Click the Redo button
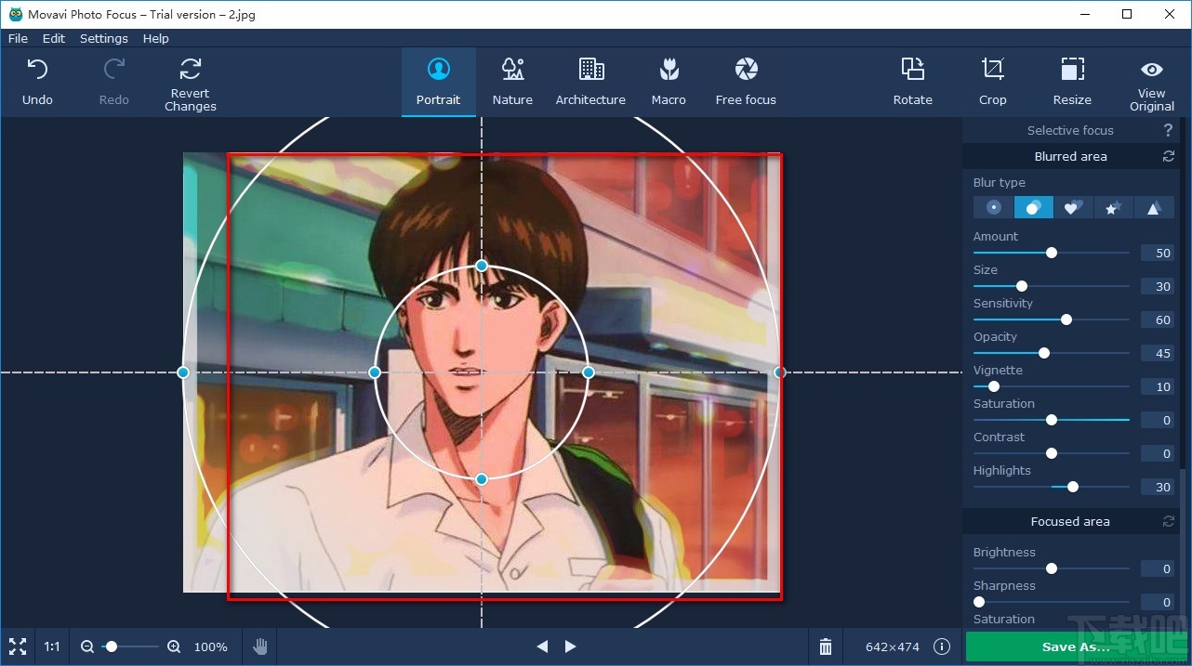The height and width of the screenshot is (666, 1192). tap(113, 82)
